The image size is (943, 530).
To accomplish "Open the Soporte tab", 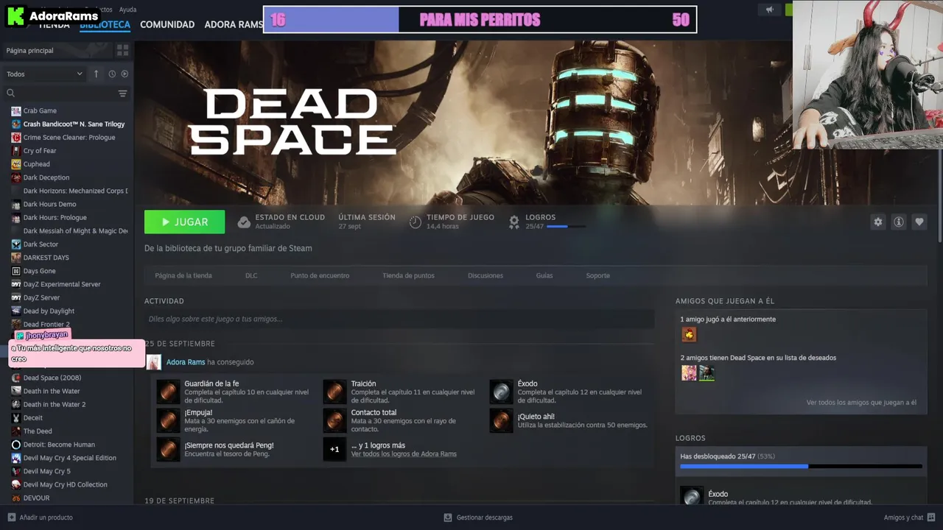I will pyautogui.click(x=597, y=275).
